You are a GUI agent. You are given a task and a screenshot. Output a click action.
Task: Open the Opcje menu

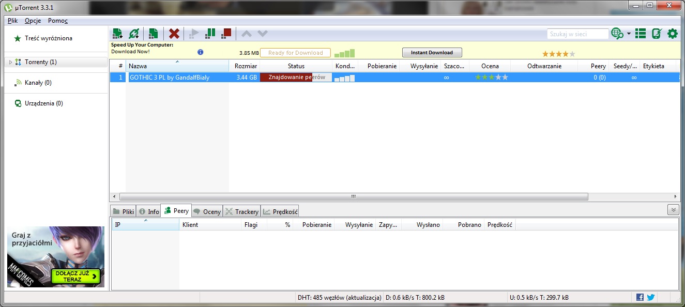[x=33, y=21]
